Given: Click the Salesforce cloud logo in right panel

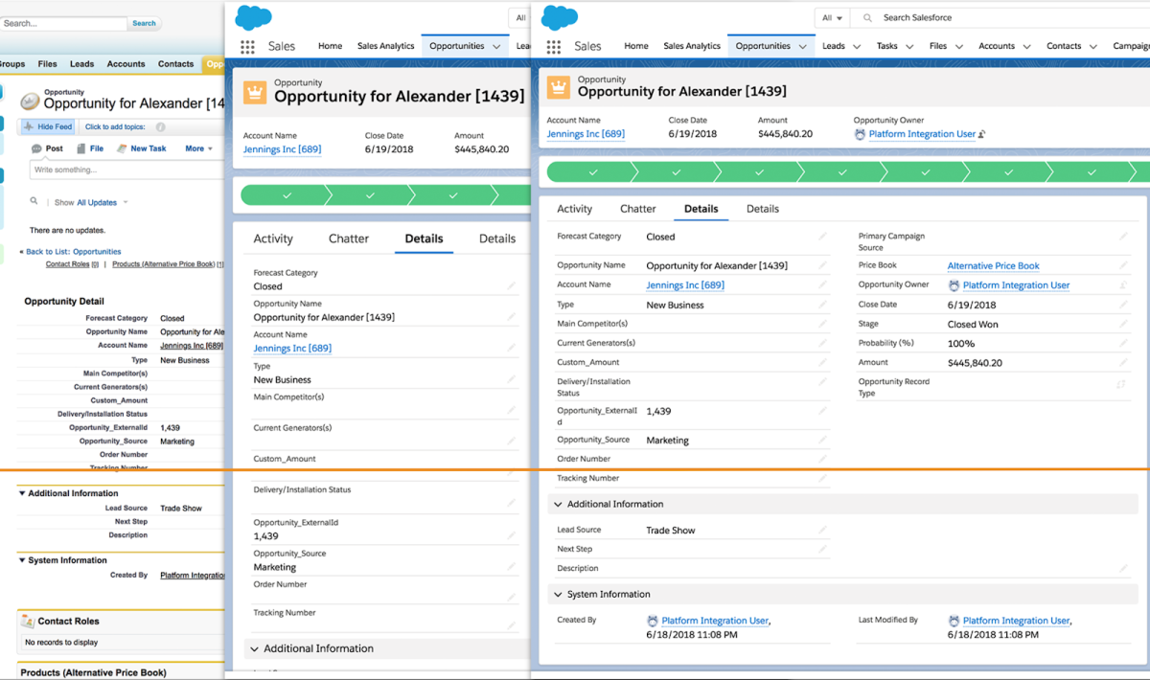Looking at the screenshot, I should tap(560, 17).
